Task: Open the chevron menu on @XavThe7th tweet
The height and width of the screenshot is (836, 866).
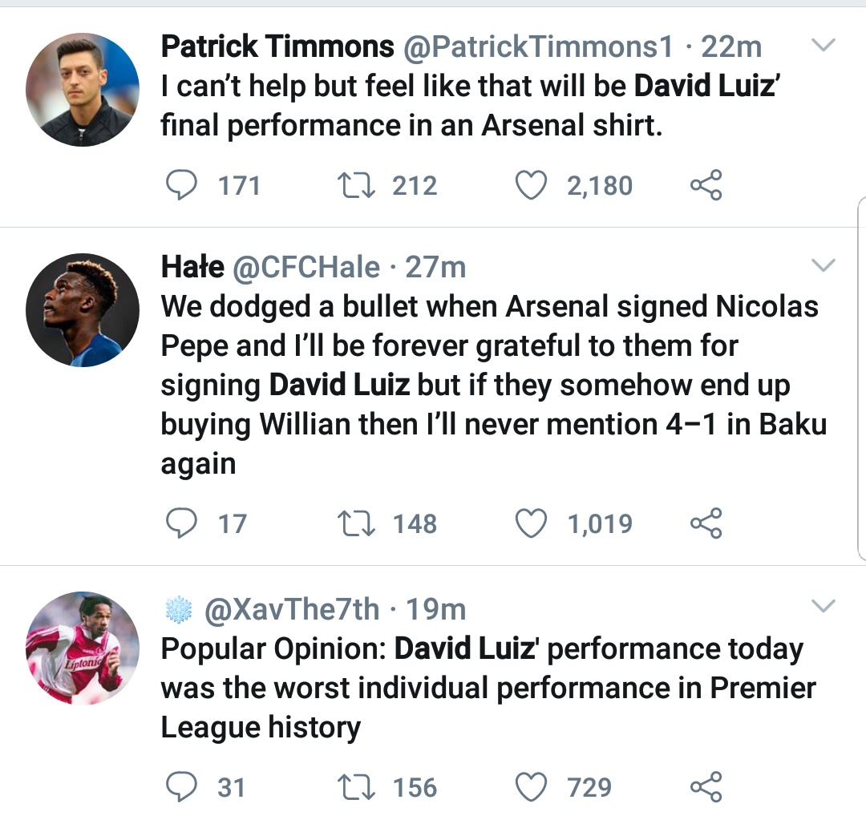Action: [x=824, y=607]
